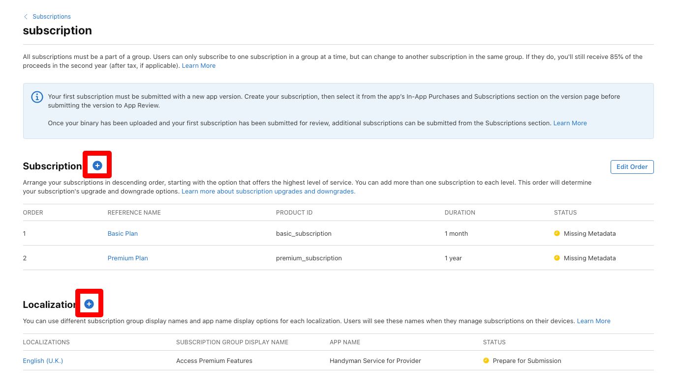The width and height of the screenshot is (679, 388).
Task: Click order number 2 in the table
Action: [x=25, y=258]
